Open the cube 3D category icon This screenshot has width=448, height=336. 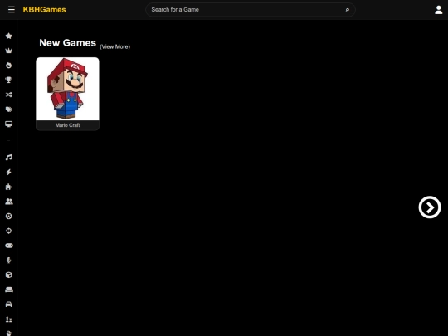point(9,275)
